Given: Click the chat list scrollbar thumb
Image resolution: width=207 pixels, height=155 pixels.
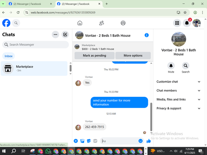Looking at the screenshot, I should click(x=70, y=68).
